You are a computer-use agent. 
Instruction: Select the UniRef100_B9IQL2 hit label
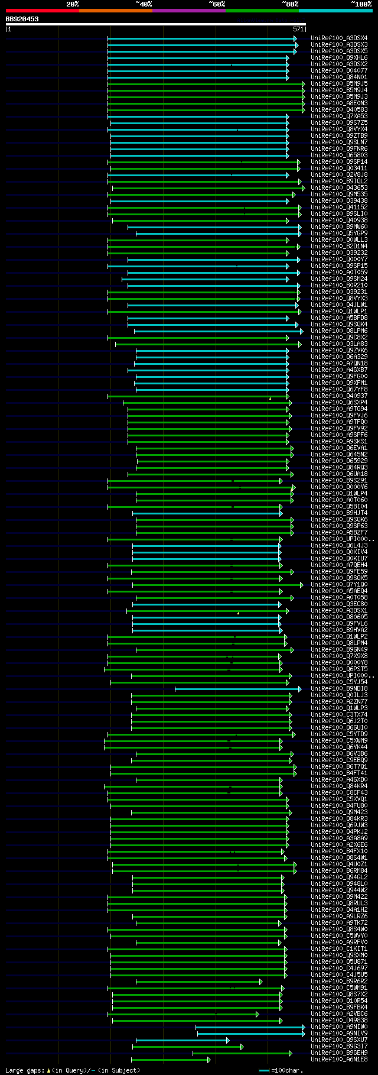coord(339,182)
